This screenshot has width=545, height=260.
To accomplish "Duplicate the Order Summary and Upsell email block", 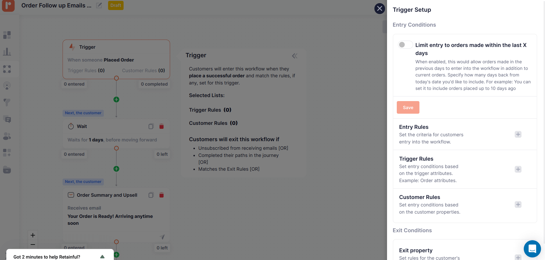I will [151, 195].
